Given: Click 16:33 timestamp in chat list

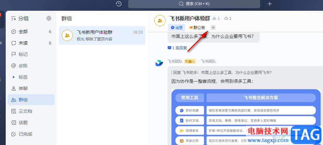Looking at the screenshot, I should (x=138, y=33).
